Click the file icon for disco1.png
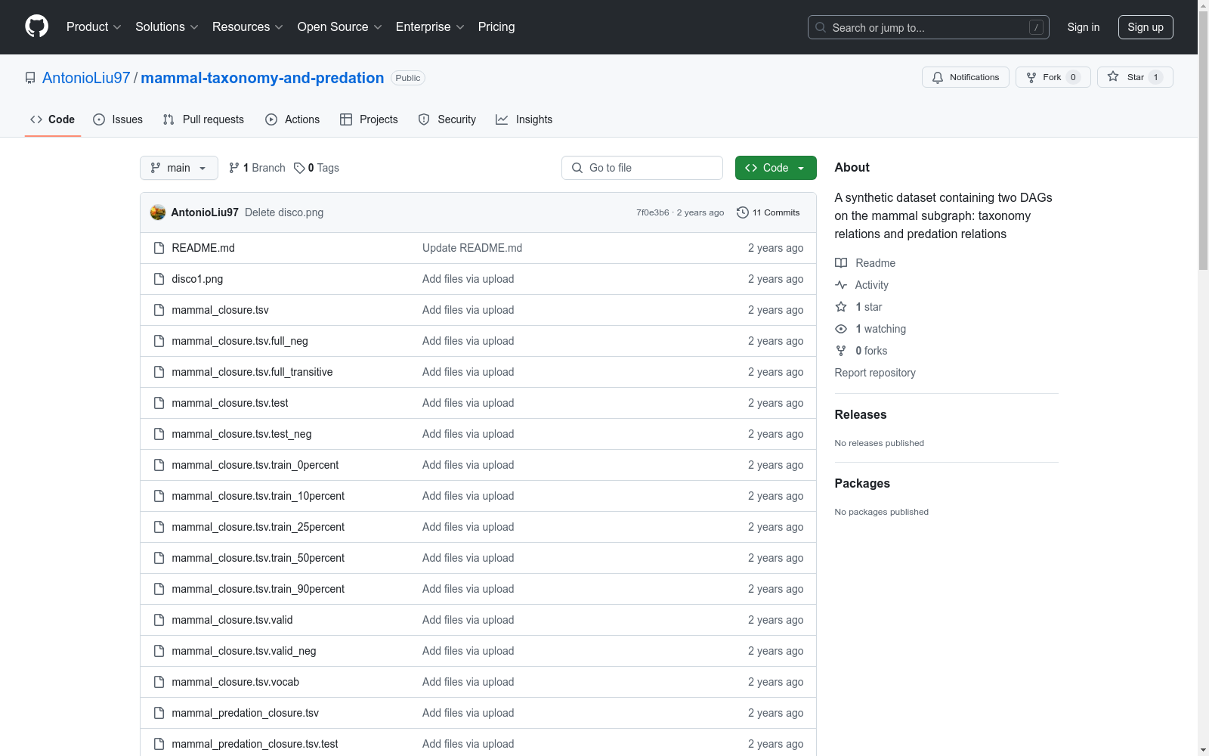The width and height of the screenshot is (1209, 756). tap(159, 279)
